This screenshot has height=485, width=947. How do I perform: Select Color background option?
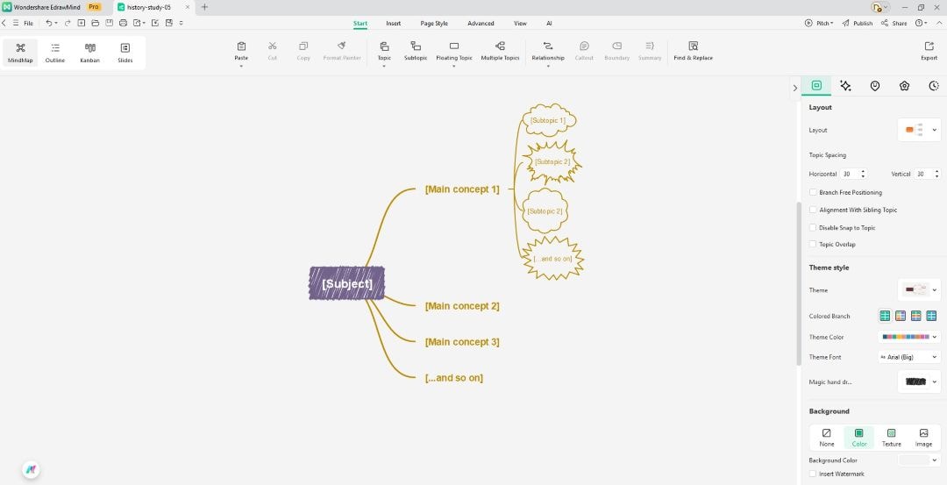click(858, 438)
